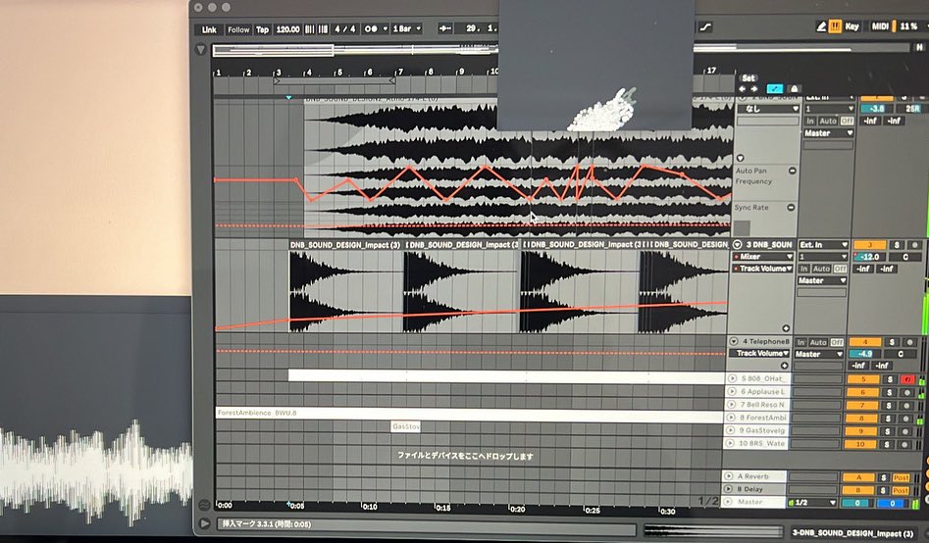Click the 0:10 mark on time ruler

pos(370,507)
